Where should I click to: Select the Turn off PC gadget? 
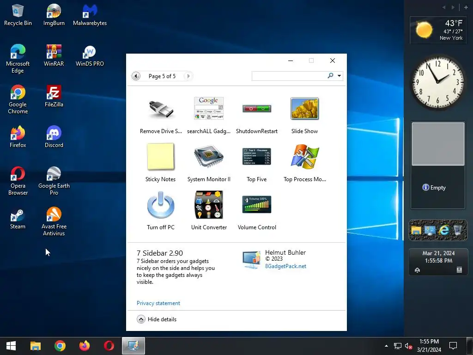[160, 211]
